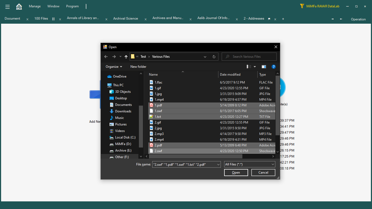This screenshot has height=209, width=372.
Task: Click the Search Various Files field
Action: pyautogui.click(x=252, y=57)
